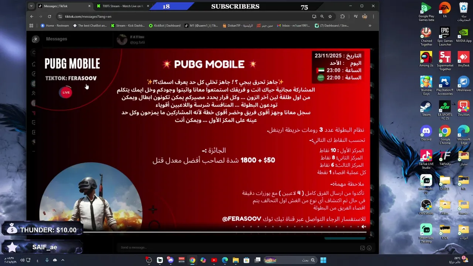This screenshot has width=473, height=266.
Task: Show more bookmarks chevron
Action: tap(370, 25)
